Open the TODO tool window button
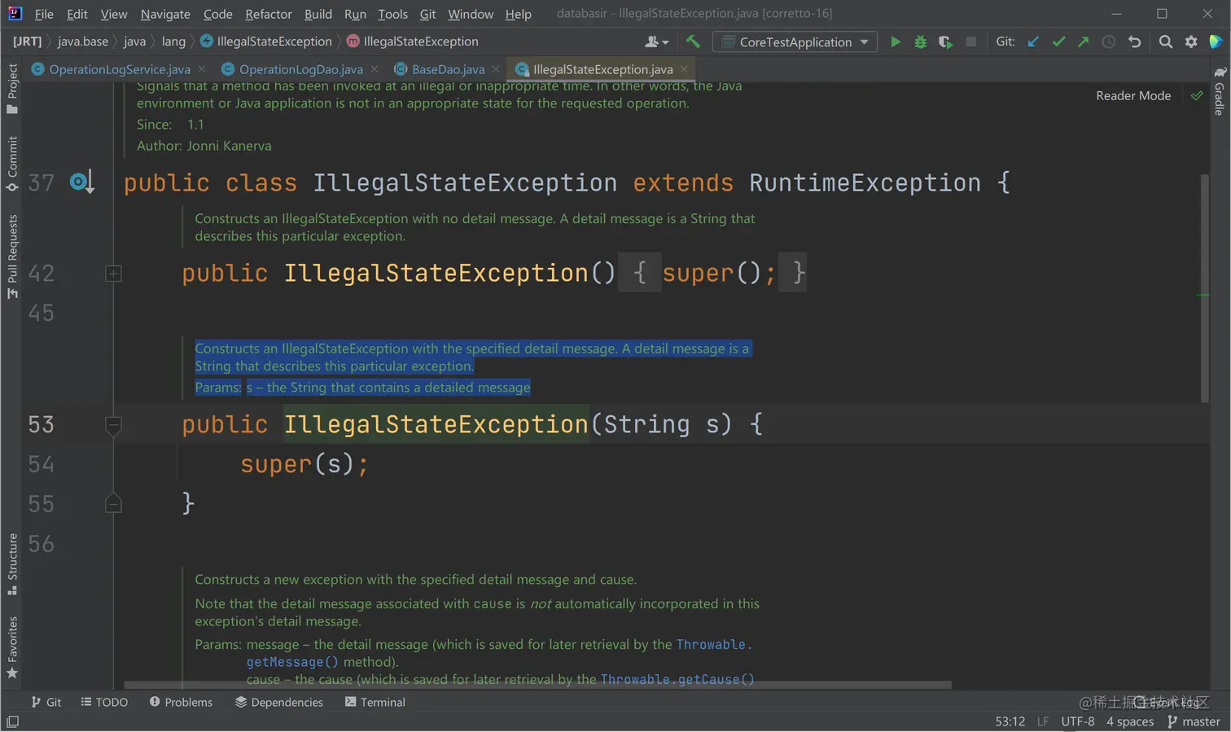This screenshot has width=1231, height=732. pyautogui.click(x=104, y=702)
